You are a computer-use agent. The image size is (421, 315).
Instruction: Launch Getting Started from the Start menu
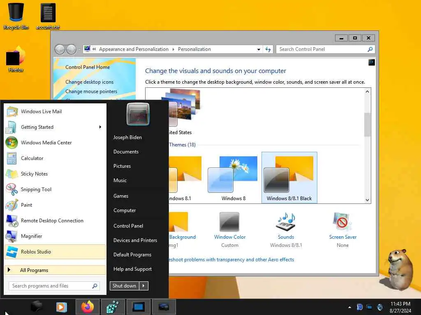tap(55, 127)
